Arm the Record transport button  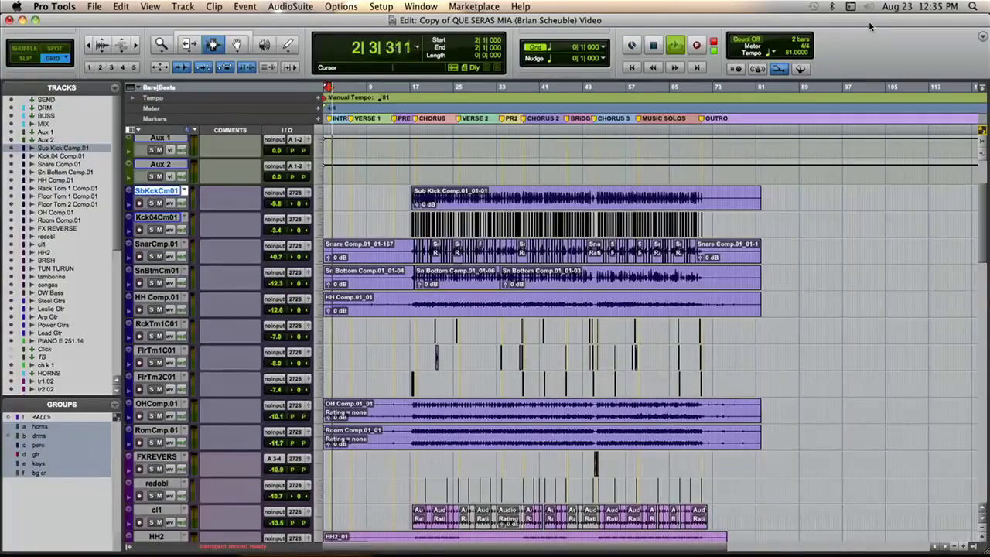click(697, 46)
